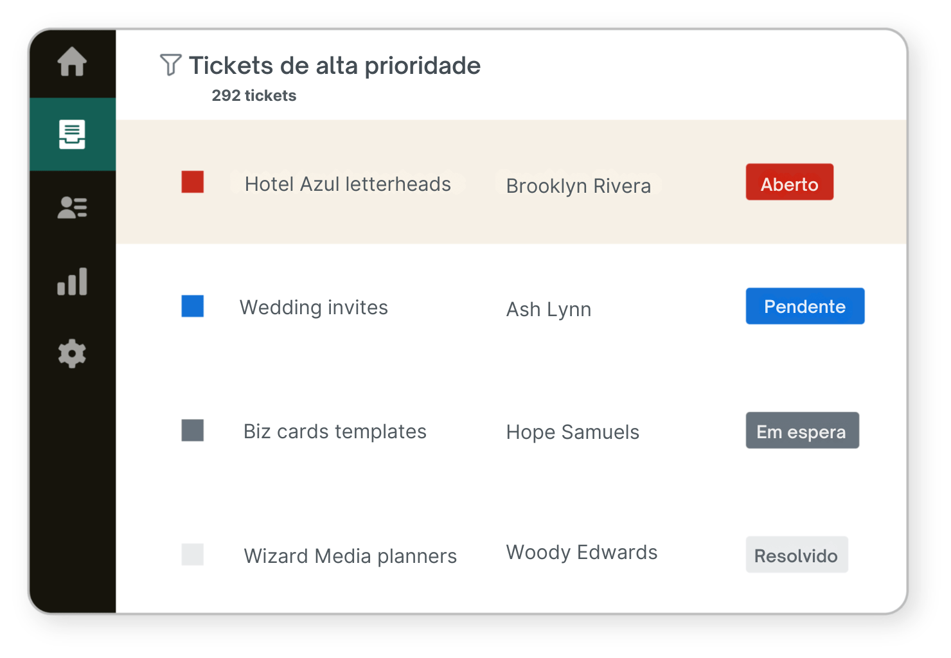Viewport: 951px width, 658px height.
Task: Click the home icon in the sidebar
Action: 72,62
